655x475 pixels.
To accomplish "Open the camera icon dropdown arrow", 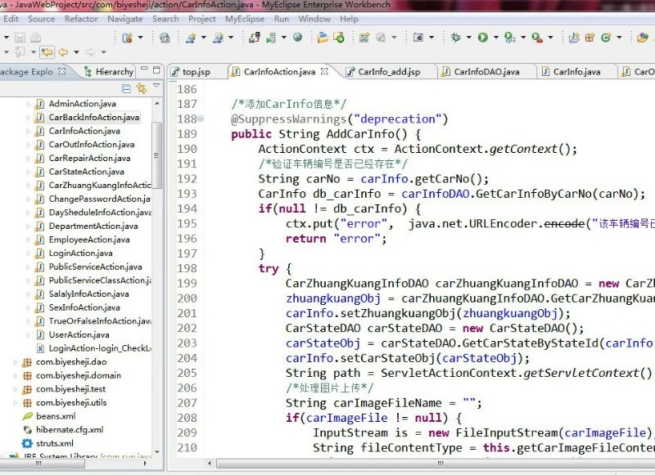I will click(x=431, y=38).
